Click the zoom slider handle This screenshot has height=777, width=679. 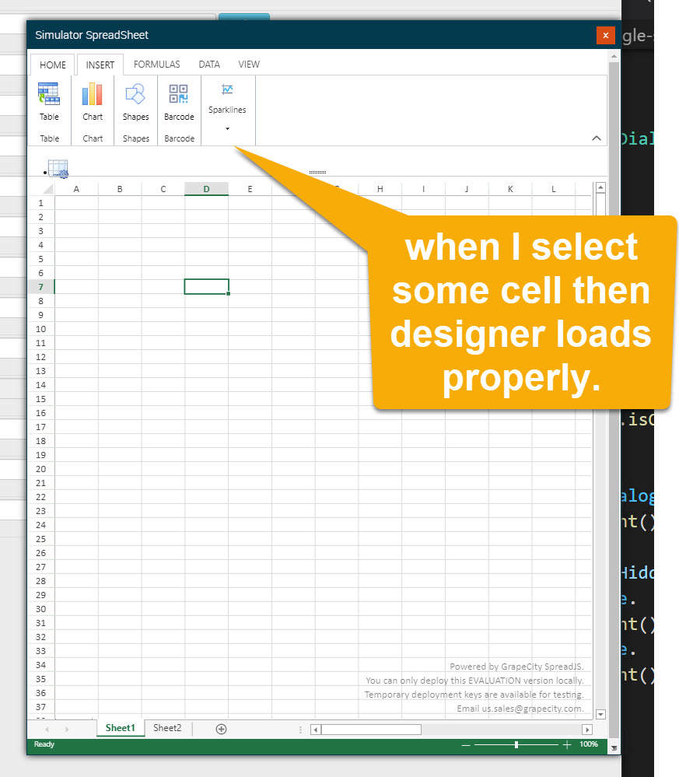click(516, 744)
